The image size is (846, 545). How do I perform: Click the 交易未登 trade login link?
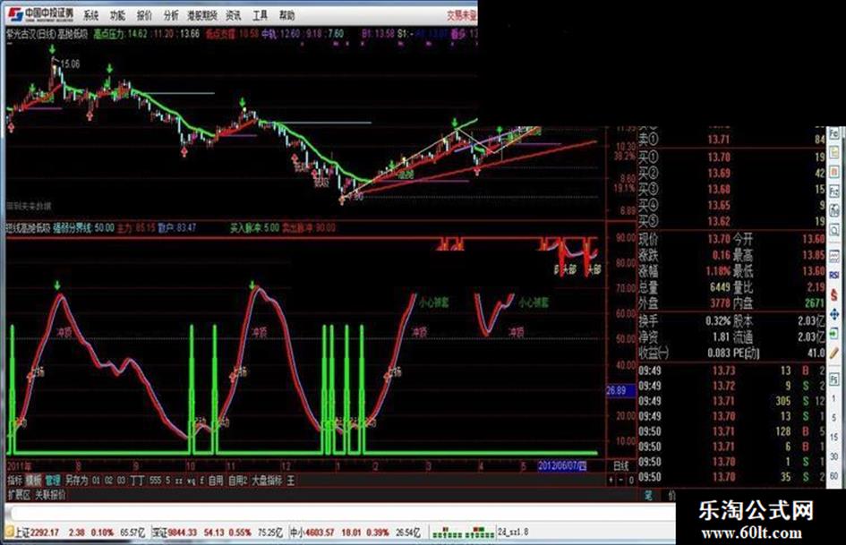click(x=462, y=15)
